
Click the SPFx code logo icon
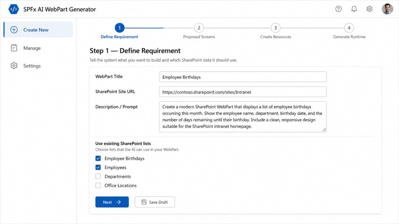coord(14,9)
